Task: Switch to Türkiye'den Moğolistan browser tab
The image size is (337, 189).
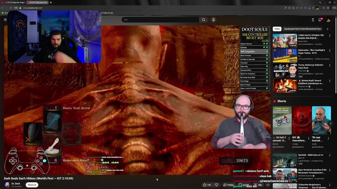Action: click(x=15, y=2)
